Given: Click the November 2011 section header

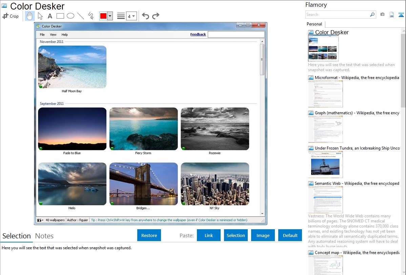Looking at the screenshot, I should click(52, 41).
